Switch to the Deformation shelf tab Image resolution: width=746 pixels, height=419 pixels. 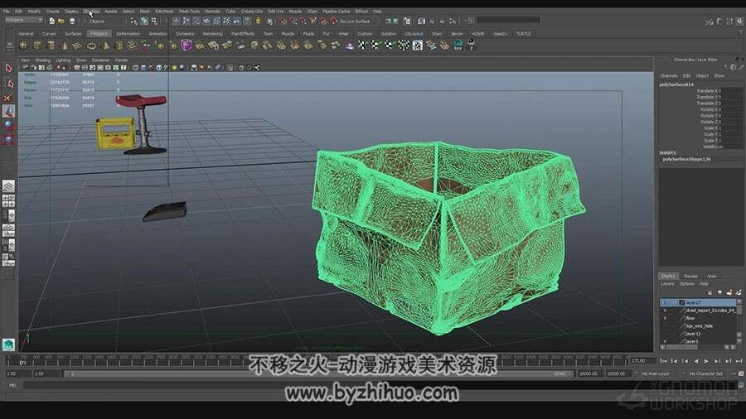[x=128, y=34]
